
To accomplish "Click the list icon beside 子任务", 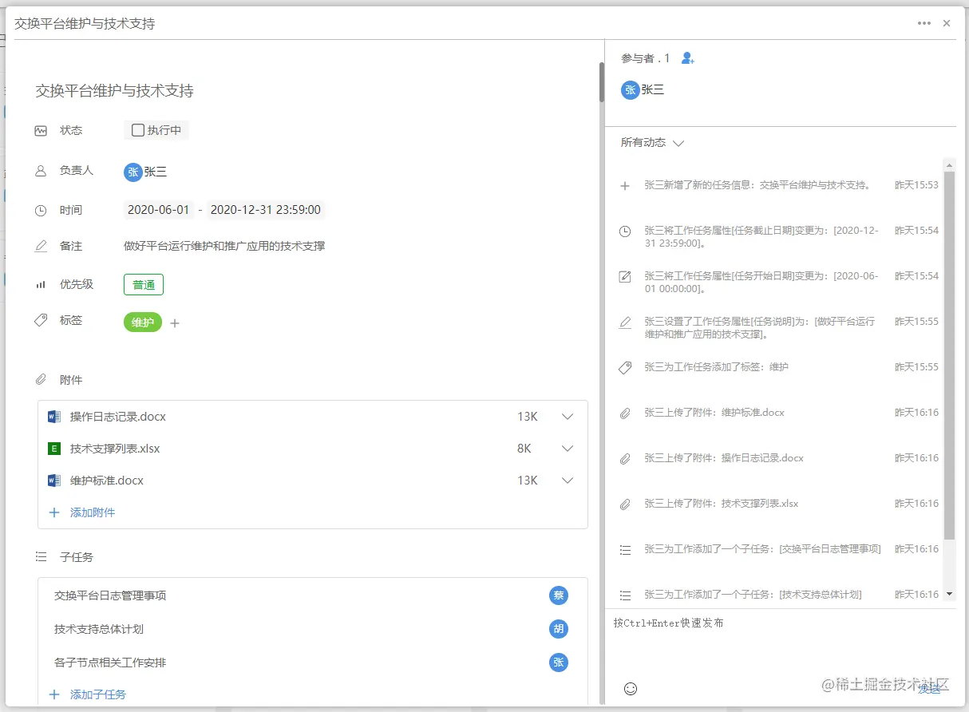I will 41,556.
